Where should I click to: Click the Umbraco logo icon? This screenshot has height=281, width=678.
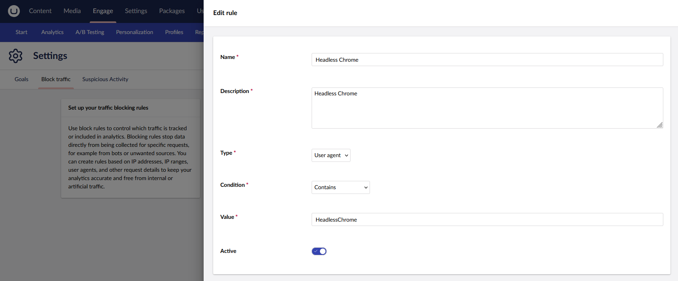[x=14, y=11]
